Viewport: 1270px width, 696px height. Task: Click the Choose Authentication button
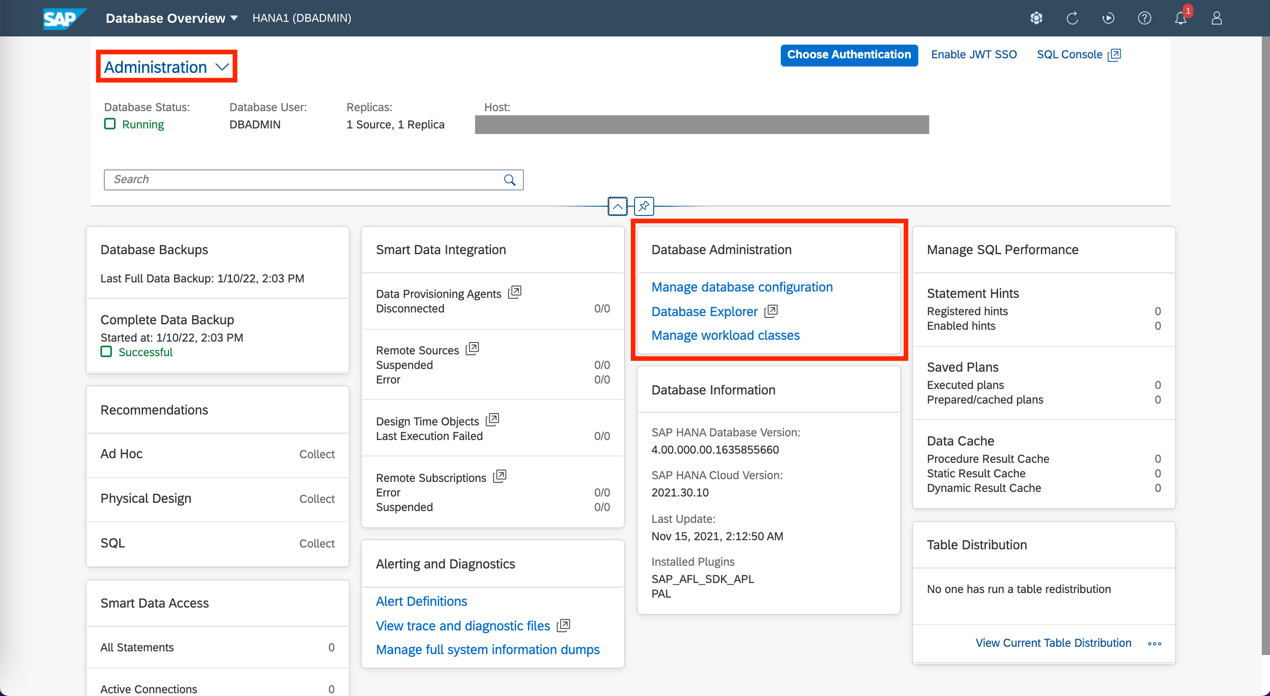(849, 55)
